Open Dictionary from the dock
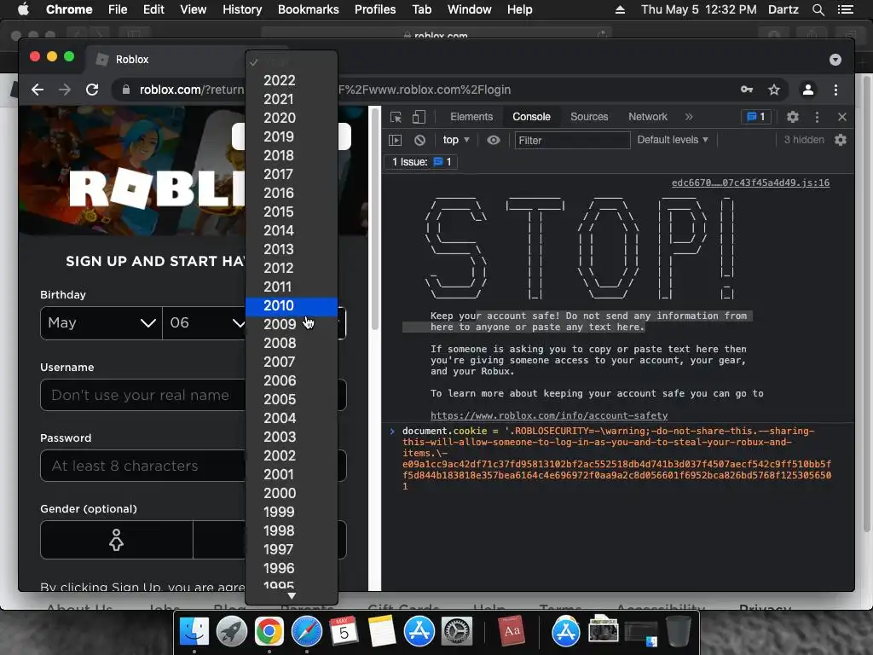The width and height of the screenshot is (873, 655). (512, 632)
